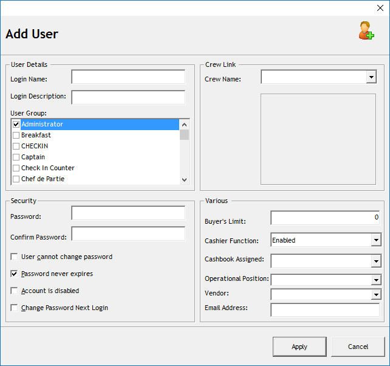This screenshot has width=390, height=366.
Task: Click the Email Address input field
Action: 325,310
